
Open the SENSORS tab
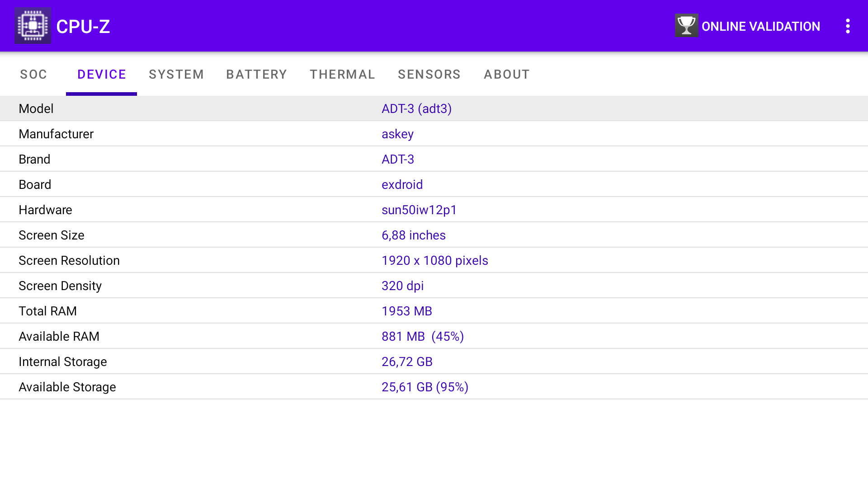(429, 75)
